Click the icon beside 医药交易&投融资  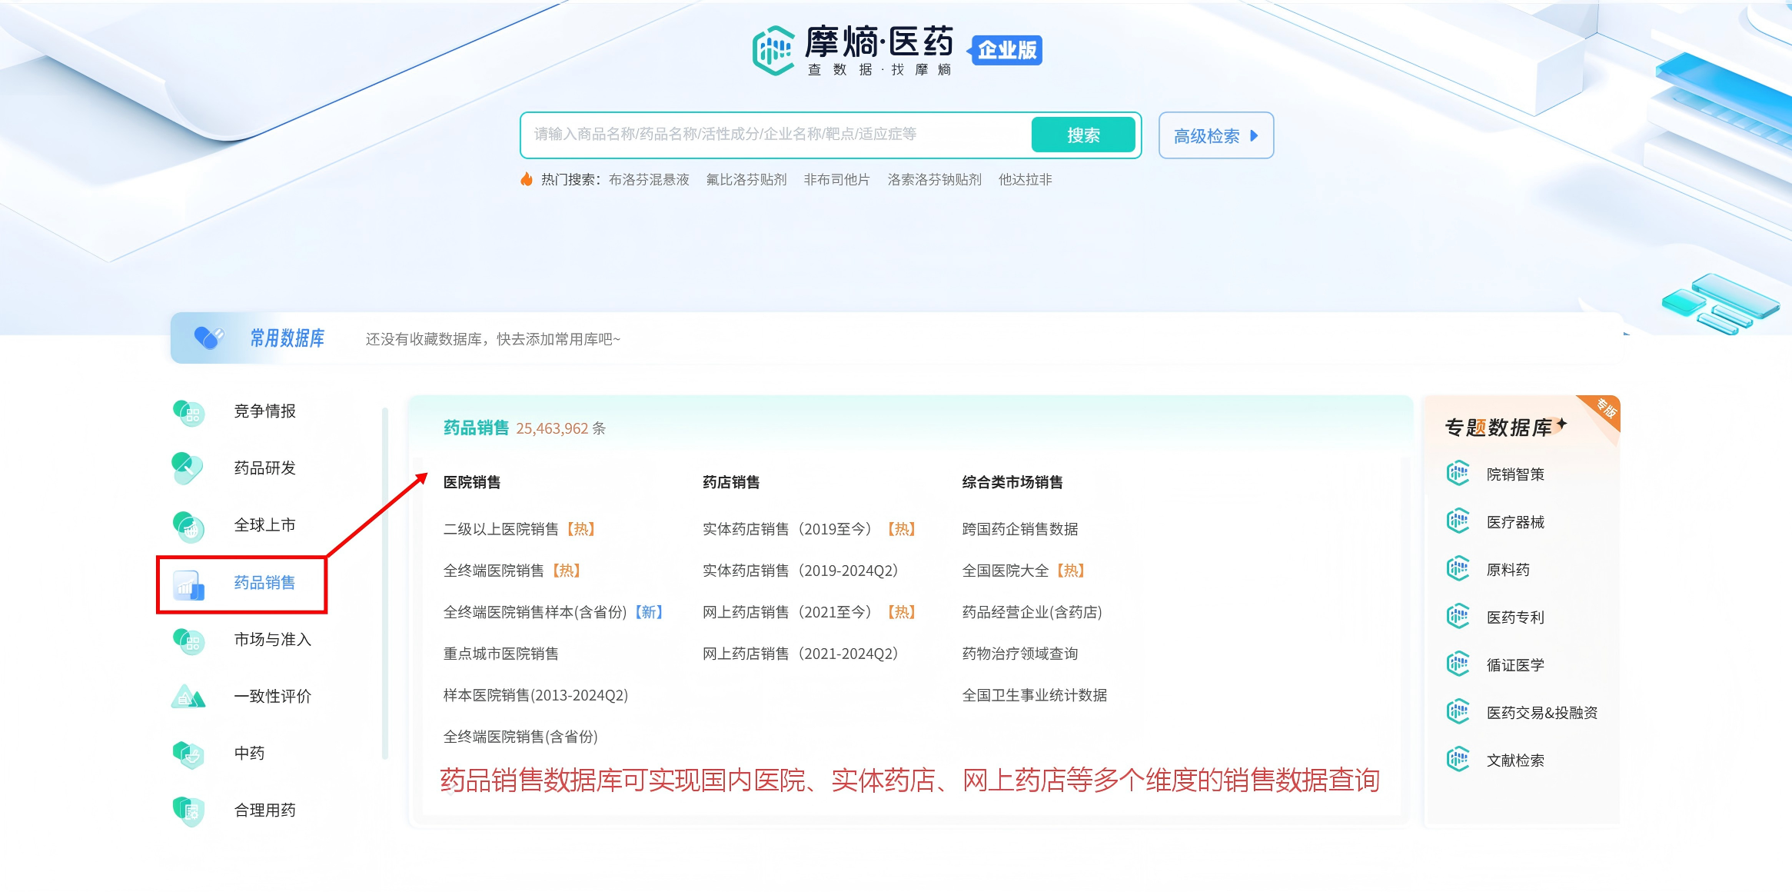[x=1458, y=712]
